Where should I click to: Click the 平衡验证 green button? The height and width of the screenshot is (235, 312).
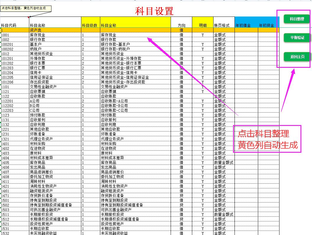(297, 37)
